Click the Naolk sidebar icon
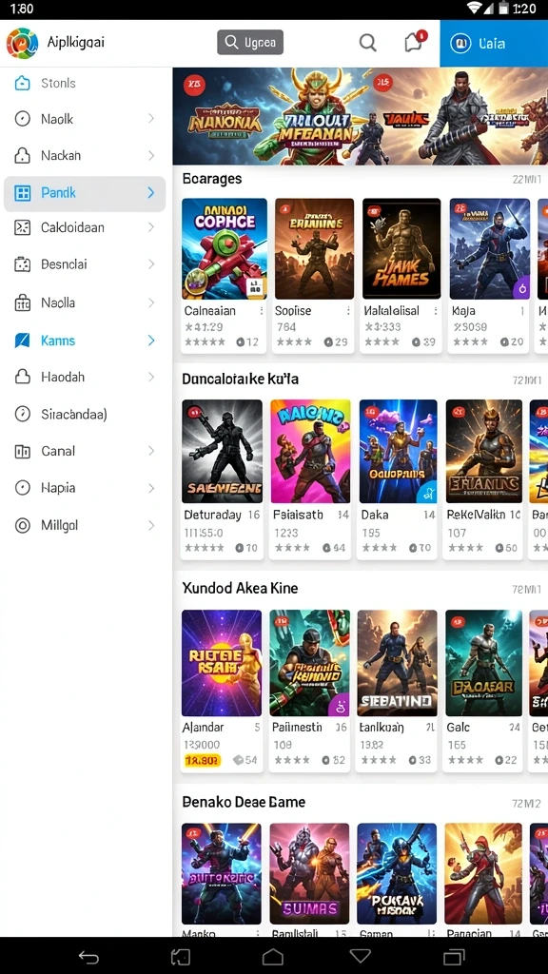 click(23, 119)
